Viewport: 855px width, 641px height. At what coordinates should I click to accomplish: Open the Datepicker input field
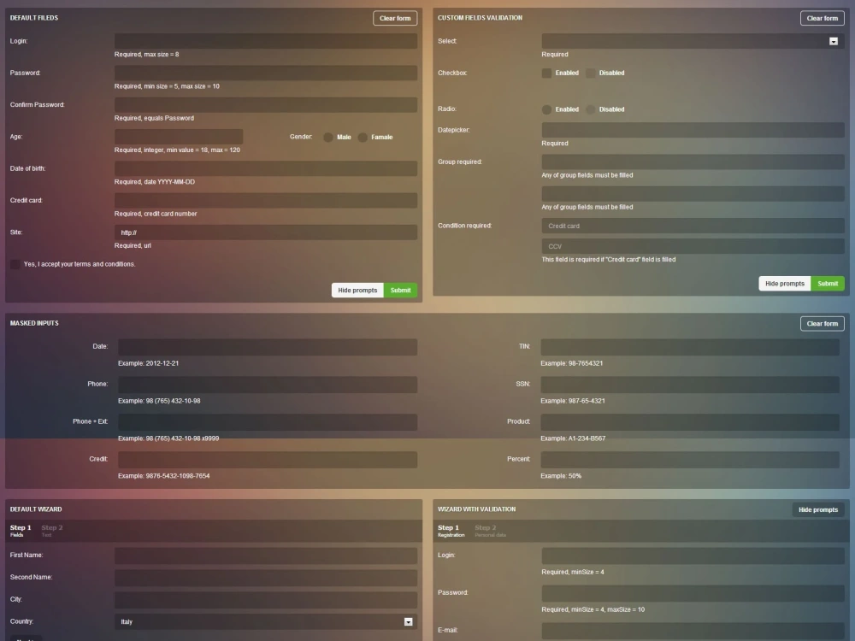(x=693, y=130)
